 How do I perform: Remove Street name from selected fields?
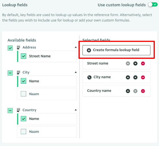143,64
